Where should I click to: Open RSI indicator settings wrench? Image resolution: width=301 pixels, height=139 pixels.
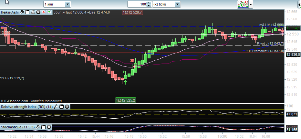[56, 107]
